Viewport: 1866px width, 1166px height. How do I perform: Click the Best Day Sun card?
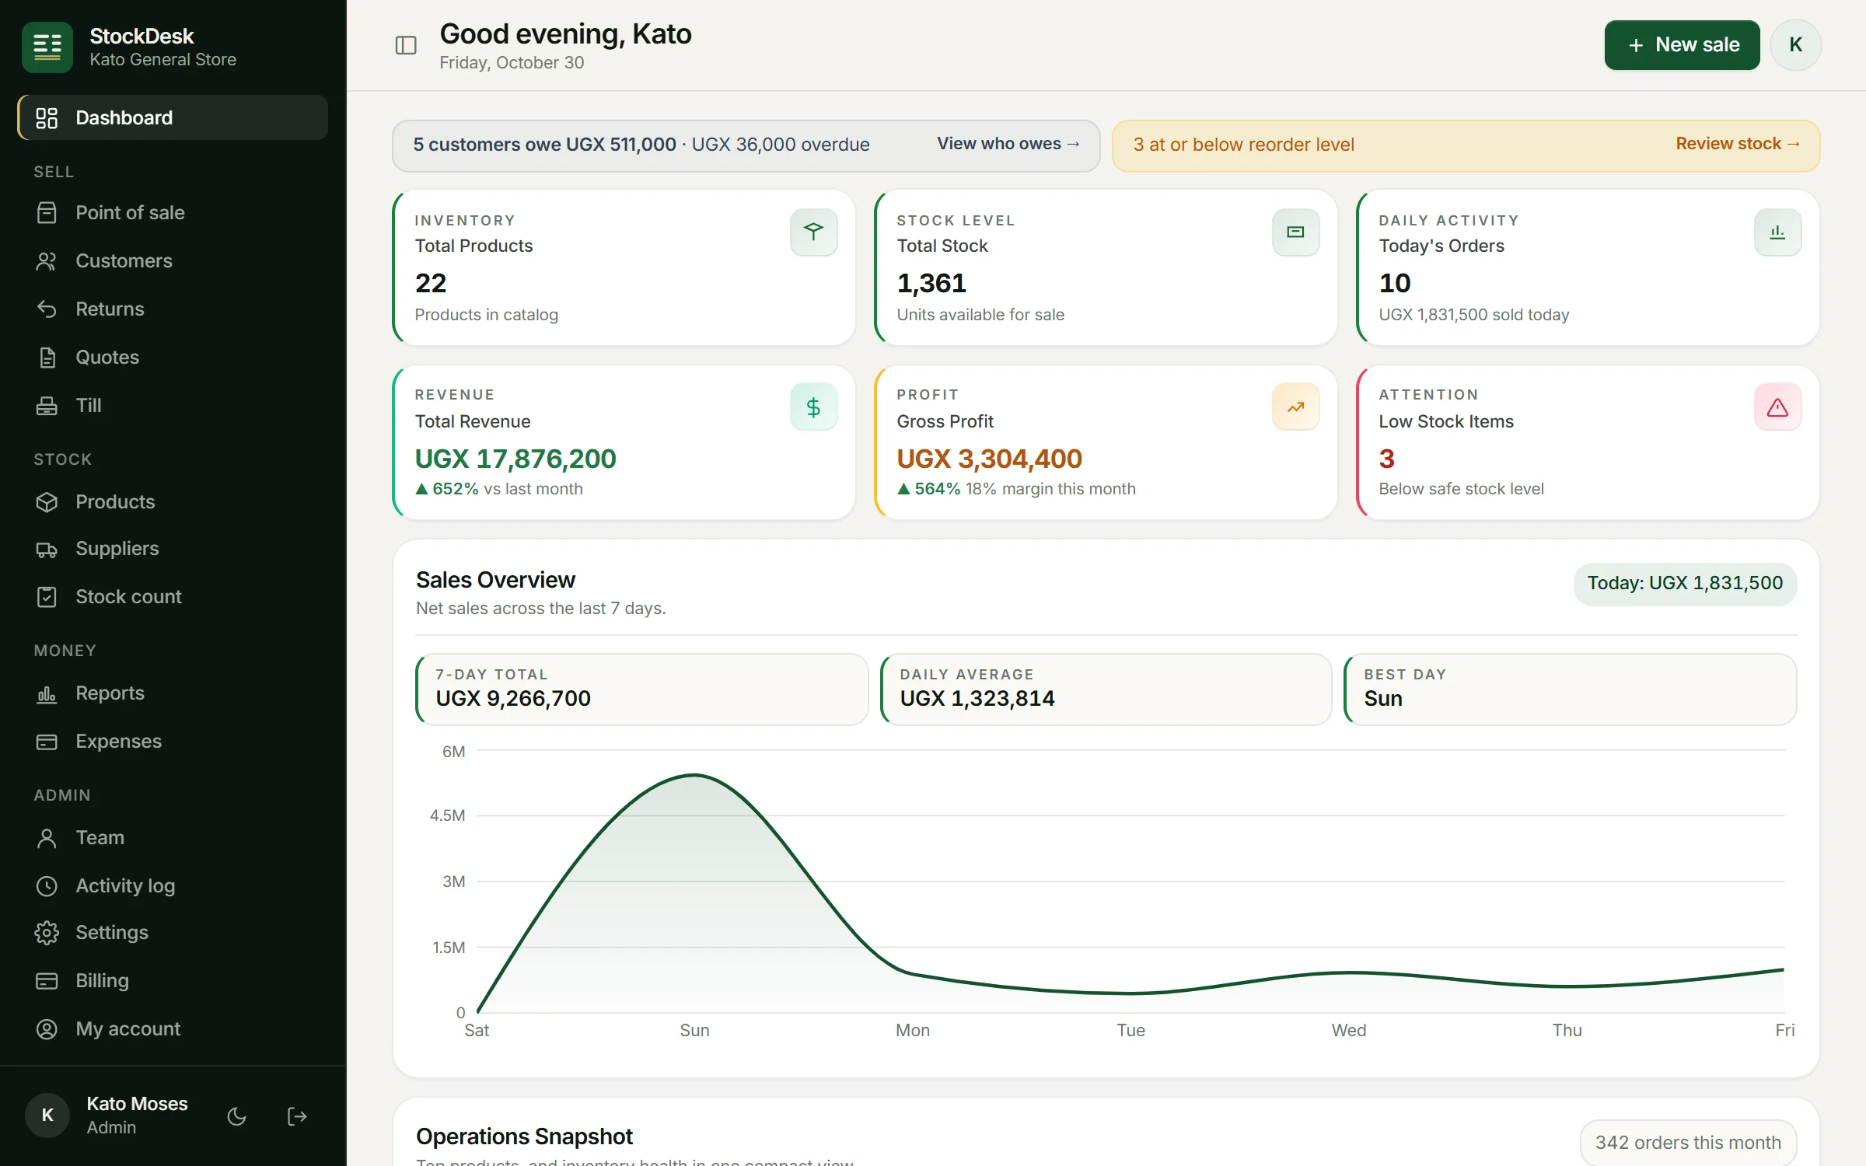(x=1570, y=689)
